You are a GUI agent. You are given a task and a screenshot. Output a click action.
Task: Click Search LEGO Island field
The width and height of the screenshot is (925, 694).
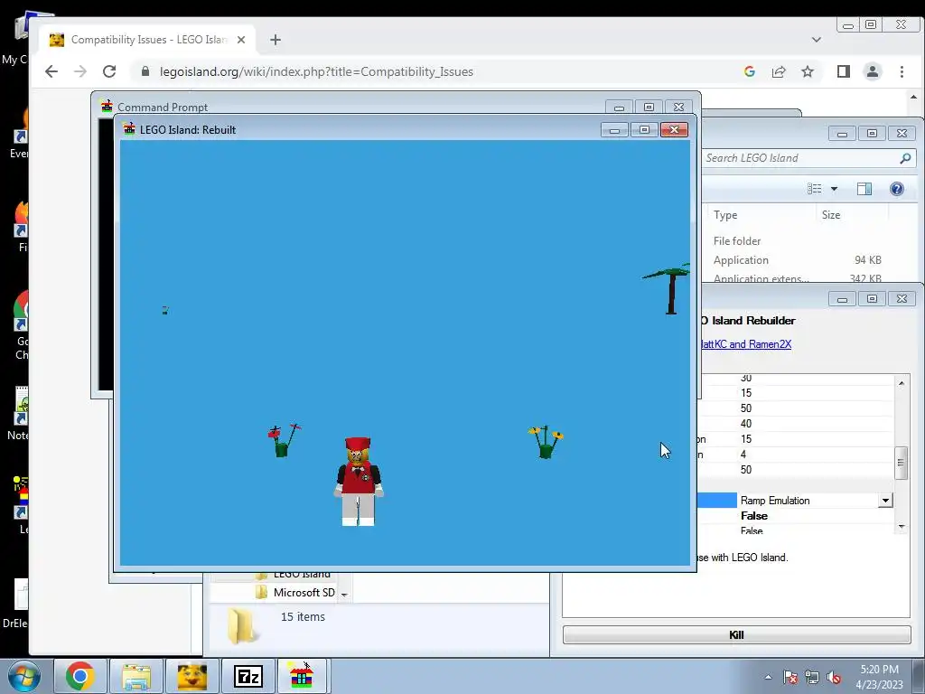[800, 158]
